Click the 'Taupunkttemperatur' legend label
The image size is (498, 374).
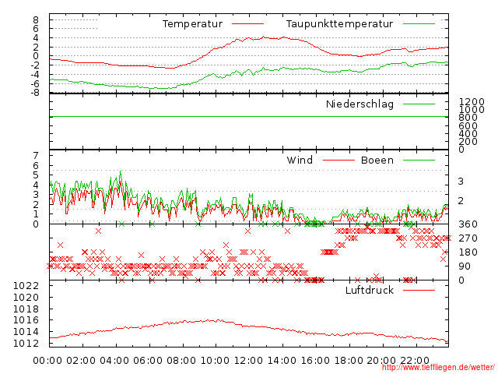coord(339,24)
